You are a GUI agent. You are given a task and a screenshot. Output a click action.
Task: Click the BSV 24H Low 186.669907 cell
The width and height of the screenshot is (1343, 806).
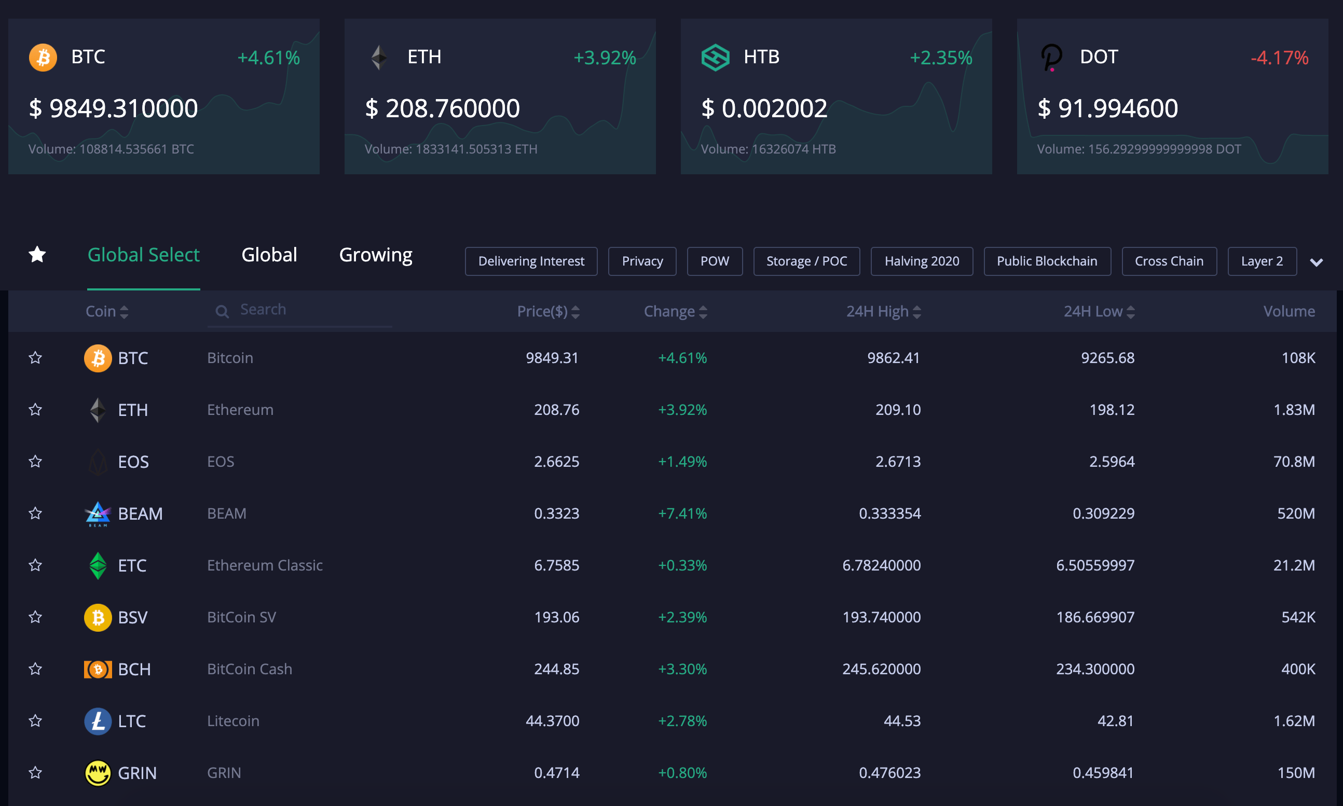(x=1095, y=618)
